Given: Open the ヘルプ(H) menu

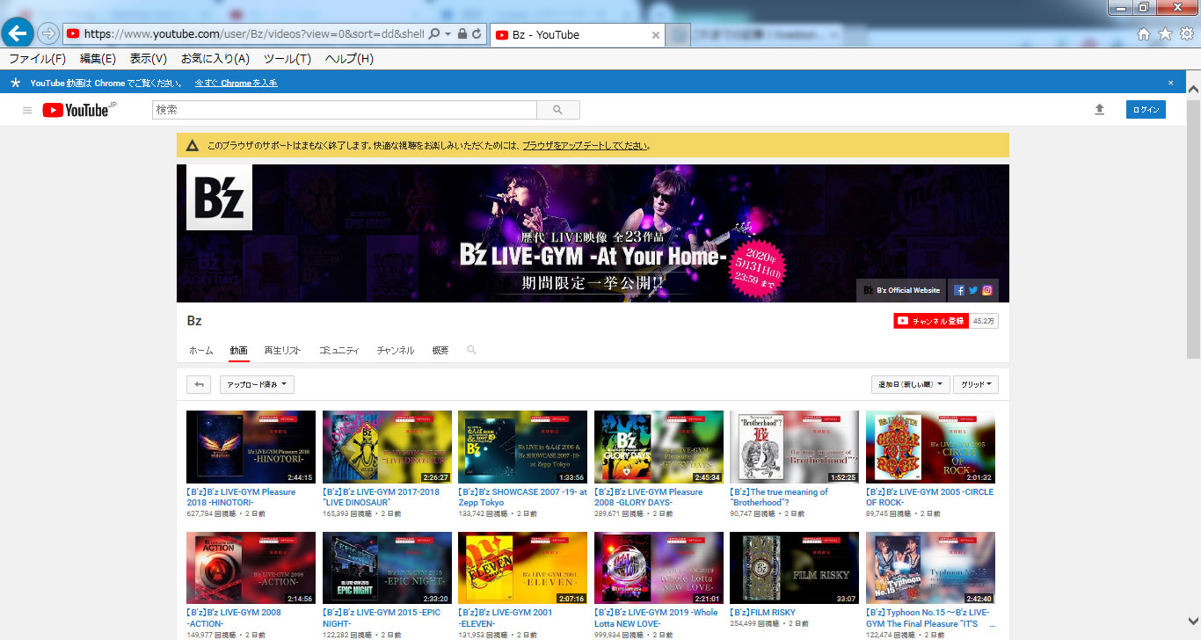Looking at the screenshot, I should 349,59.
